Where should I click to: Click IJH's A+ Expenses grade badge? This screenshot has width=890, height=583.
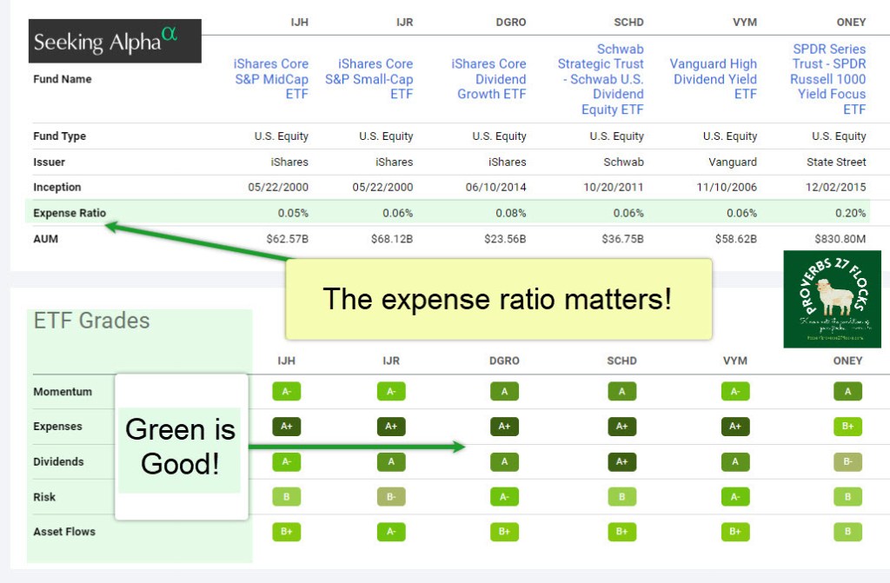[x=287, y=427]
